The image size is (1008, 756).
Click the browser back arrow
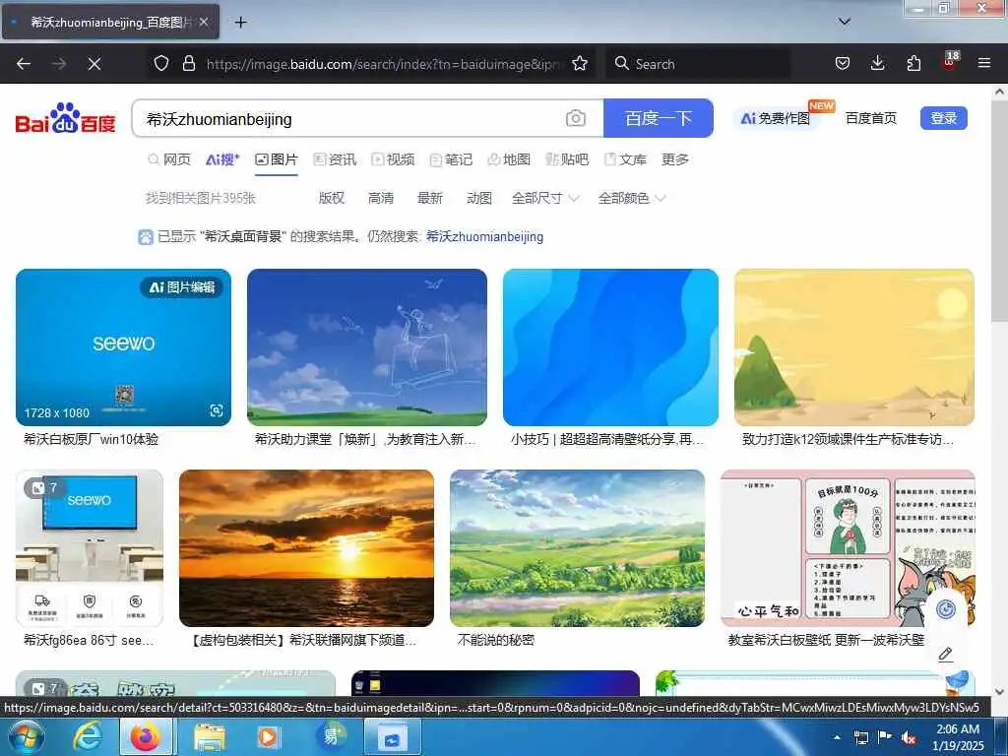[24, 64]
